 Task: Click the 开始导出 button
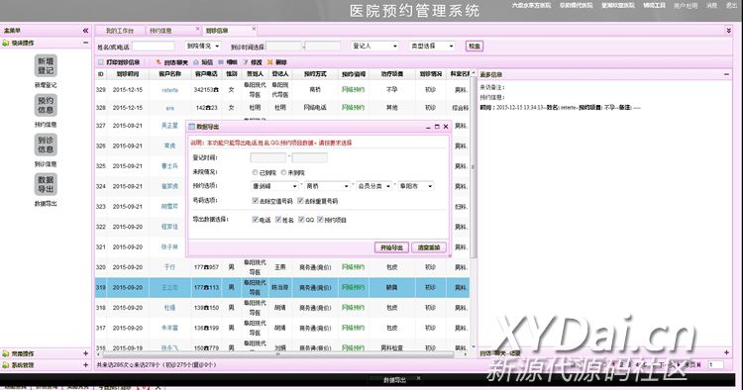[x=391, y=247]
